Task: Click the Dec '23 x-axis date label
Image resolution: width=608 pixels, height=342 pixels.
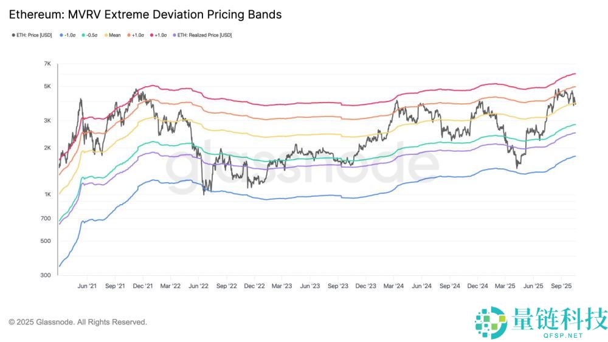Action: click(x=366, y=285)
